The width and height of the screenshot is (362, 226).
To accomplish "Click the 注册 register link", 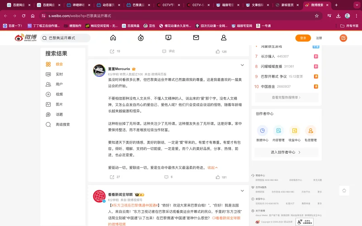I will [x=319, y=38].
